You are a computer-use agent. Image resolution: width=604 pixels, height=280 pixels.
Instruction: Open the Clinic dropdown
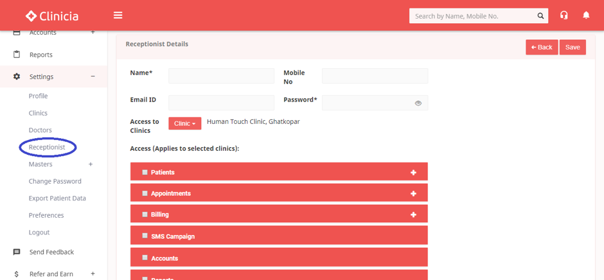(185, 124)
